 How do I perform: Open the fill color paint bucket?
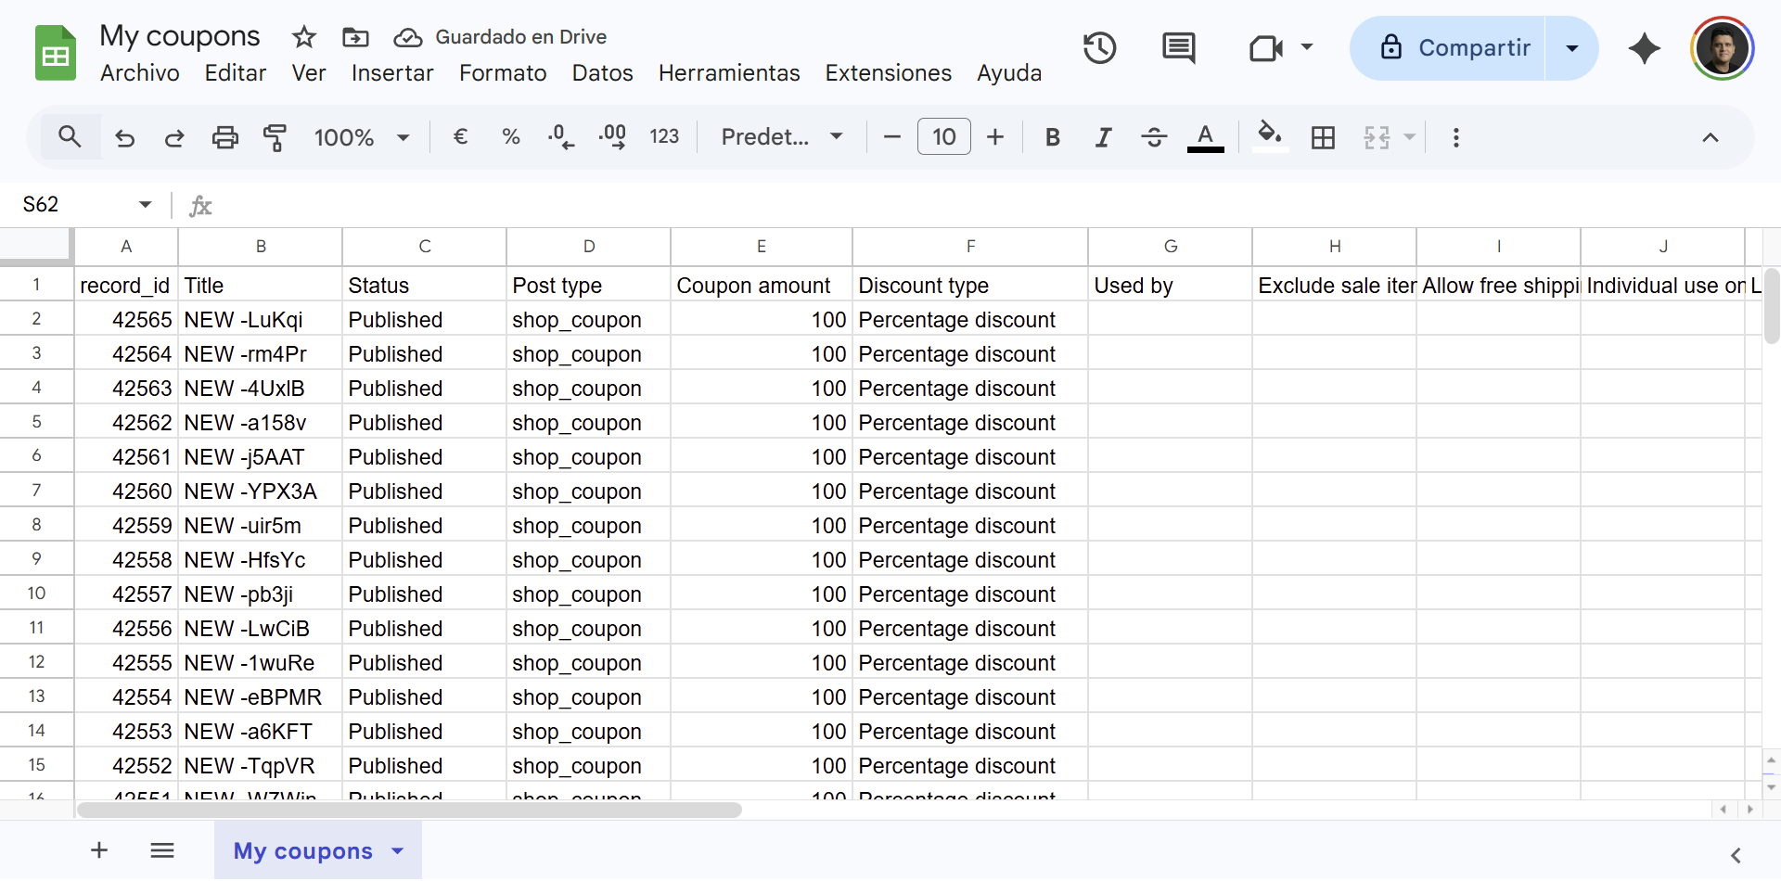(1269, 137)
